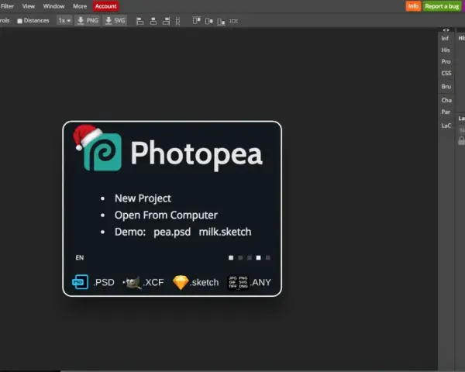Click Open From Computer
The width and height of the screenshot is (465, 372).
point(166,215)
